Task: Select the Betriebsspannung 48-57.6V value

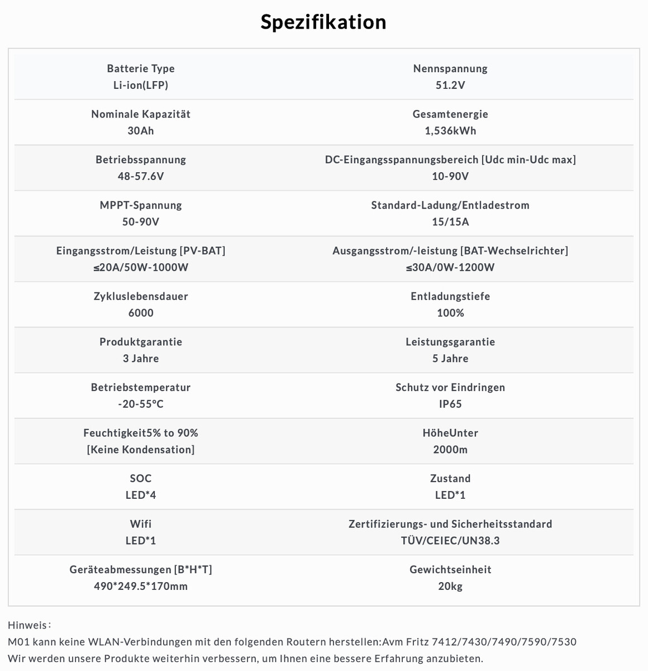Action: [x=141, y=176]
